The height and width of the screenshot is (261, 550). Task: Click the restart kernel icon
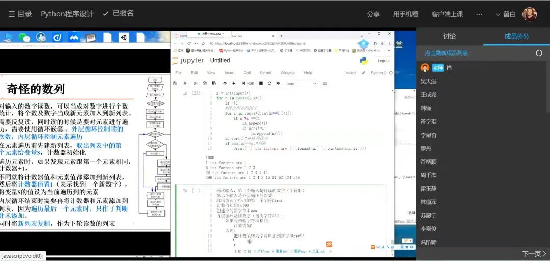click(268, 83)
